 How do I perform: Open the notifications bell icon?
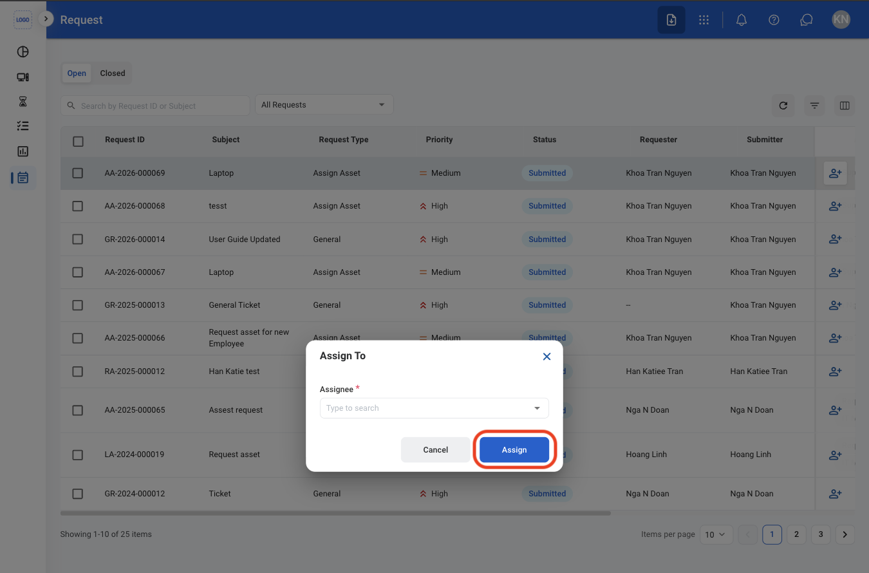click(x=742, y=20)
